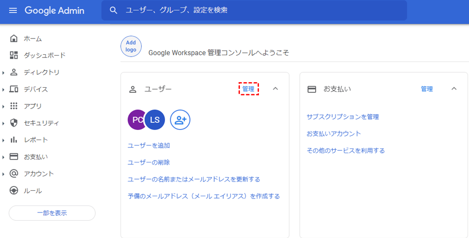Open アプリ in the sidebar
This screenshot has height=238, width=469.
pos(33,106)
